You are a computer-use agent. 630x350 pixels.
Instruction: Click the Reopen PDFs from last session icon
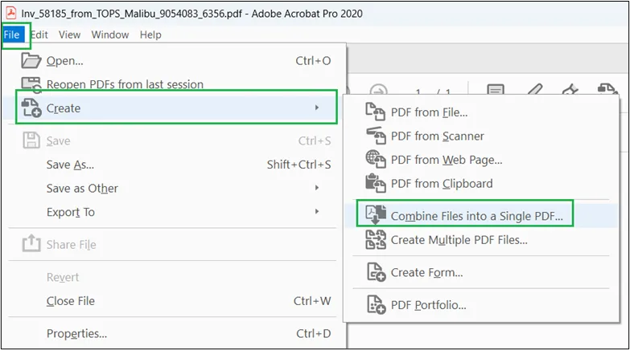(x=31, y=84)
